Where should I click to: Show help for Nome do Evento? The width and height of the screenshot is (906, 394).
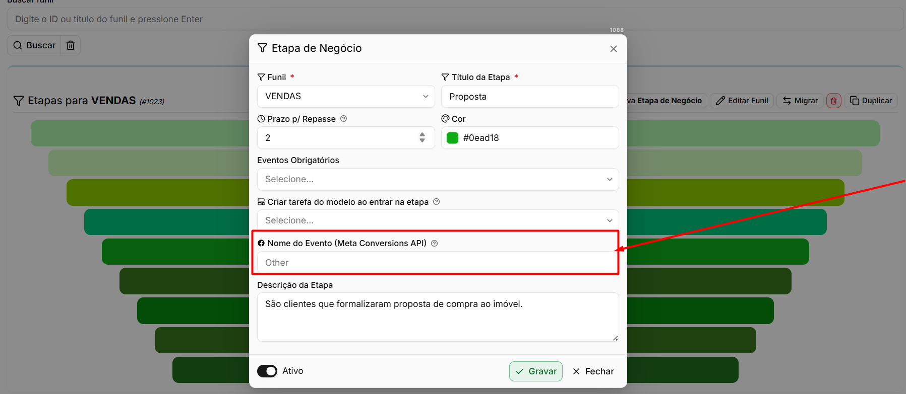[x=435, y=243]
